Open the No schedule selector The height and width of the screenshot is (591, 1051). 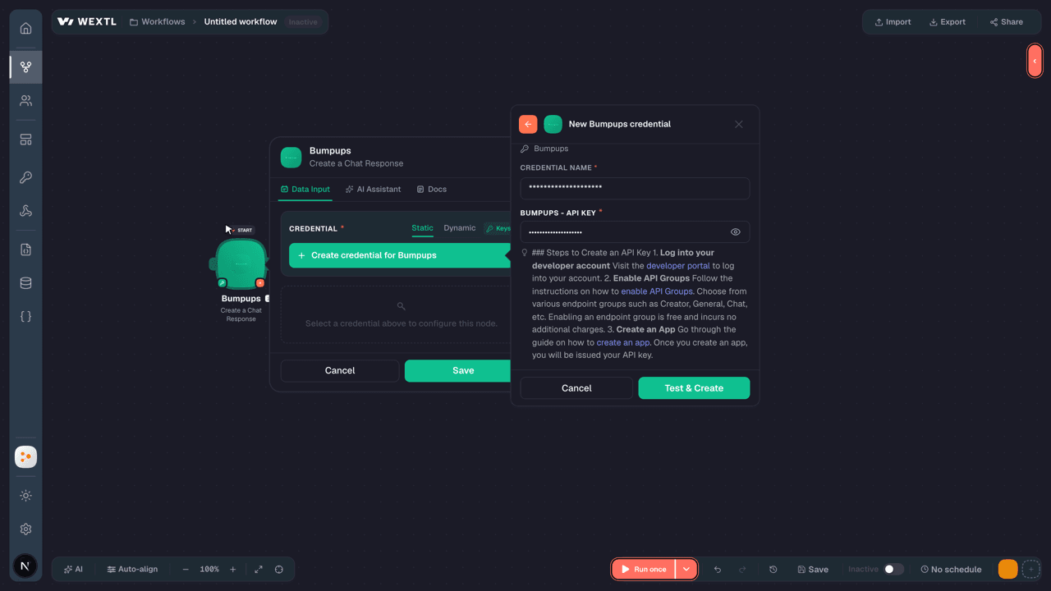[x=951, y=570]
